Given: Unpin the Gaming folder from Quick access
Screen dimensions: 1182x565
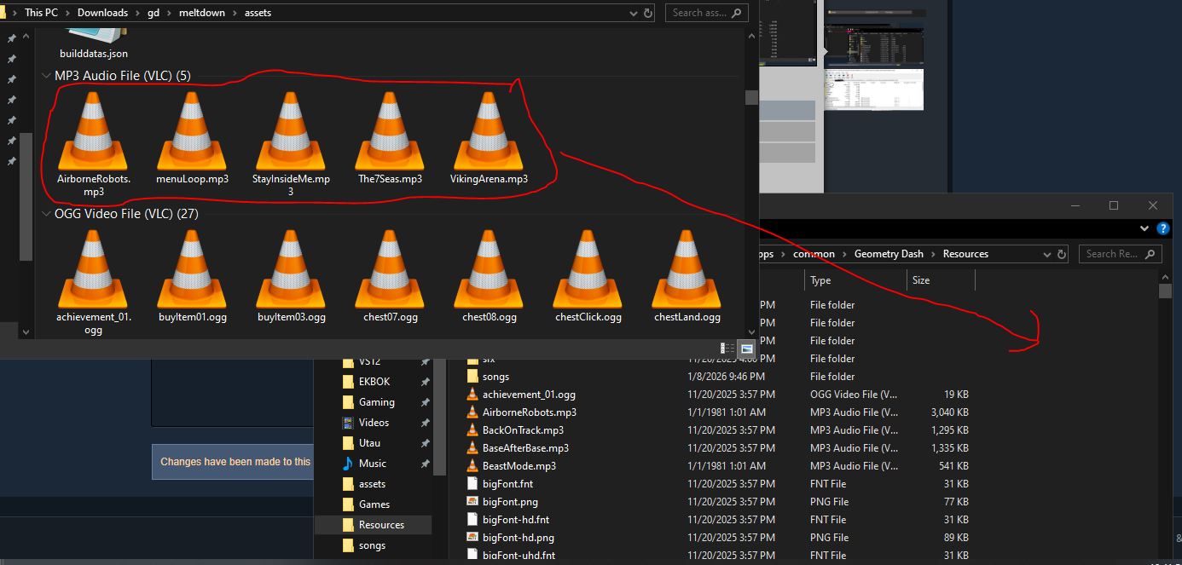Looking at the screenshot, I should tap(425, 402).
